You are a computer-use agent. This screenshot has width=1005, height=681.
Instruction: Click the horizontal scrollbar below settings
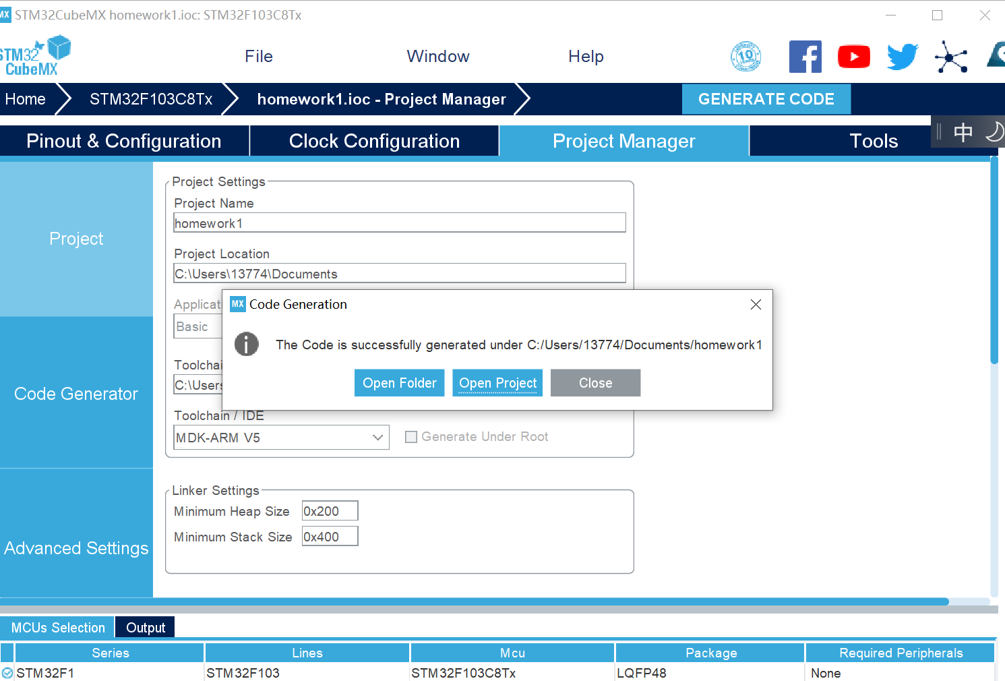click(475, 601)
